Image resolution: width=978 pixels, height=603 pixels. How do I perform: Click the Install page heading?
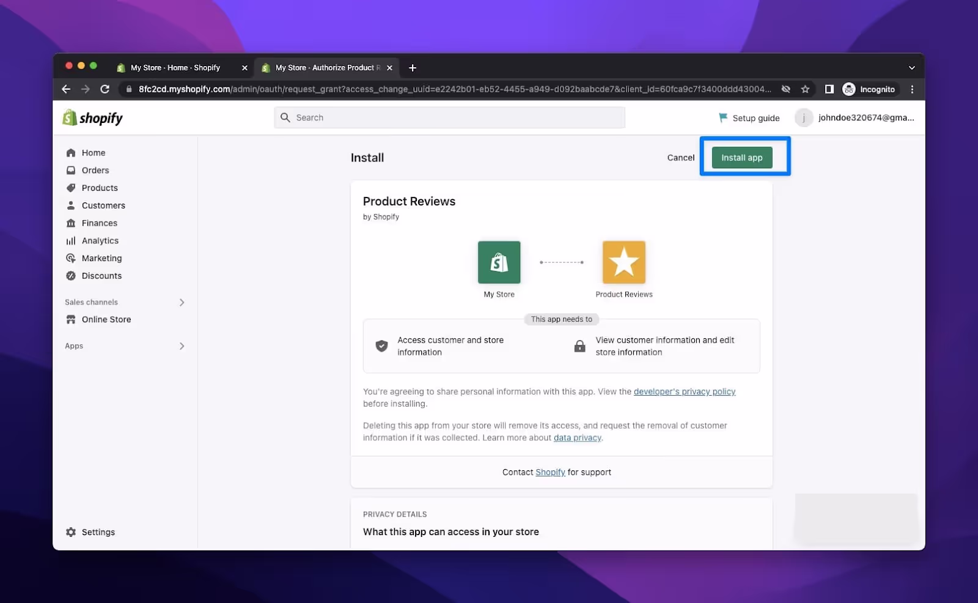coord(367,158)
